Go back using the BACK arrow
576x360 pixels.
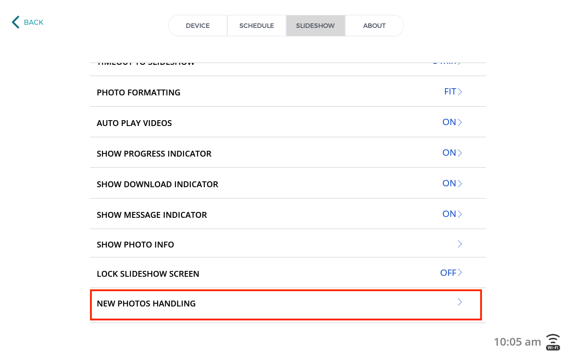(27, 22)
